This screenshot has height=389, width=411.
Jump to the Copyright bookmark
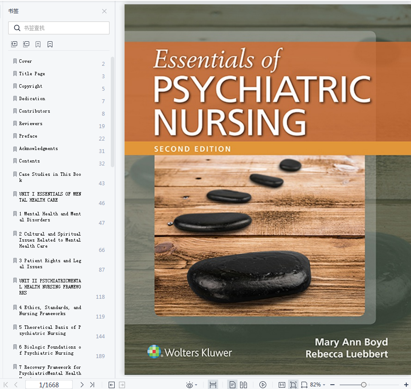(x=30, y=86)
